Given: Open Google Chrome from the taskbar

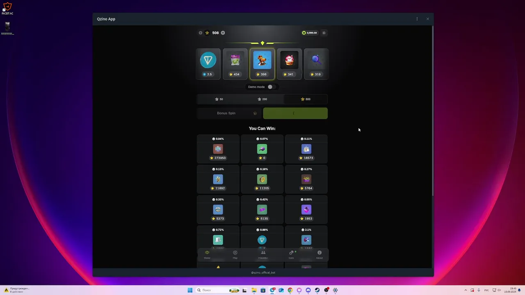Looking at the screenshot, I should 290,290.
